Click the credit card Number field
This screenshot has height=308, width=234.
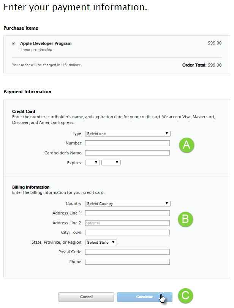coord(127,143)
